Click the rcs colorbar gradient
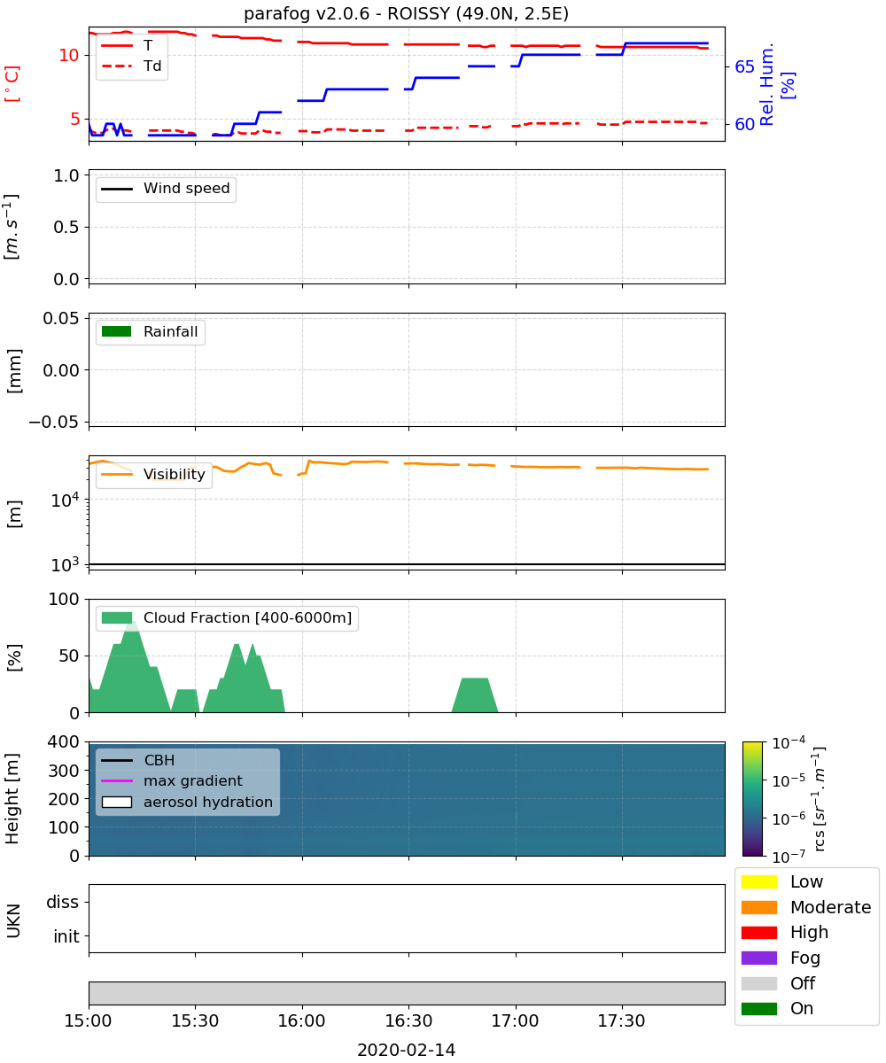The image size is (886, 1063). 752,798
